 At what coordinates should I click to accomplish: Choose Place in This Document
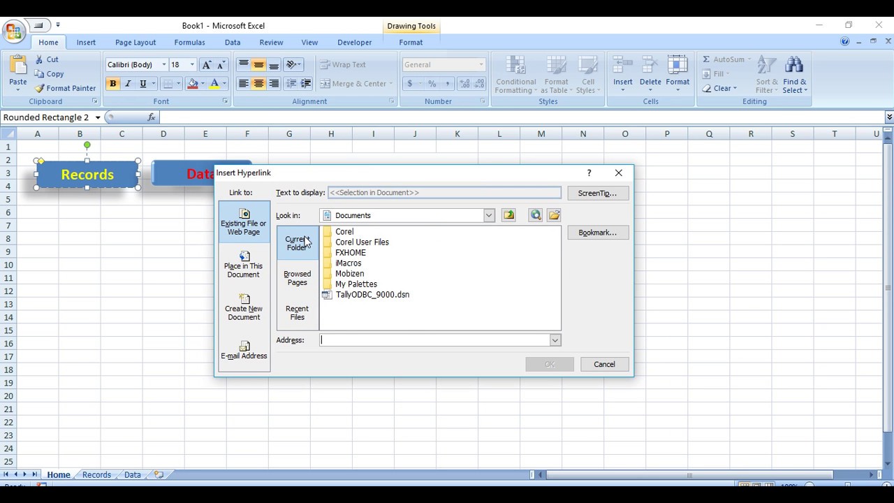[244, 265]
